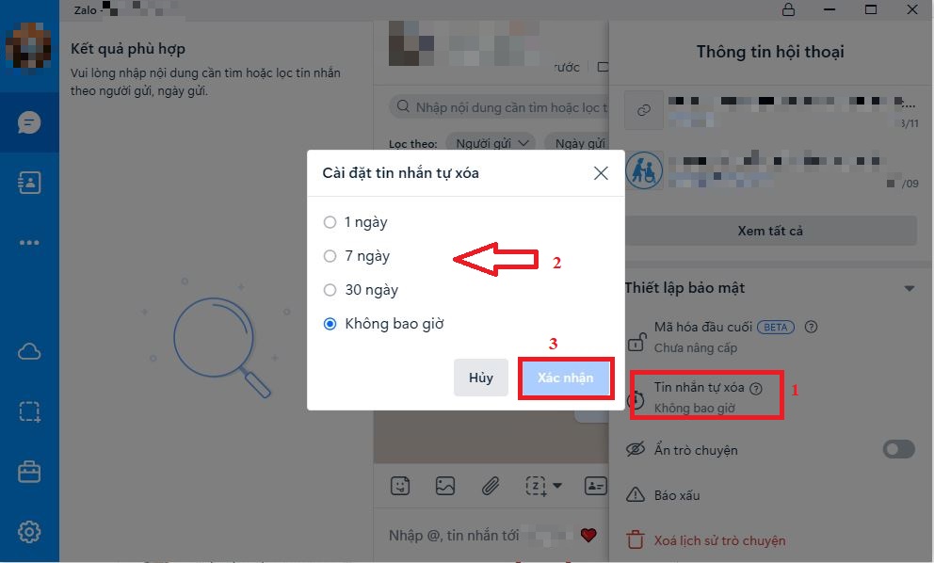This screenshot has width=934, height=563.
Task: Click the screenshot capture icon in sidebar
Action: 29,411
